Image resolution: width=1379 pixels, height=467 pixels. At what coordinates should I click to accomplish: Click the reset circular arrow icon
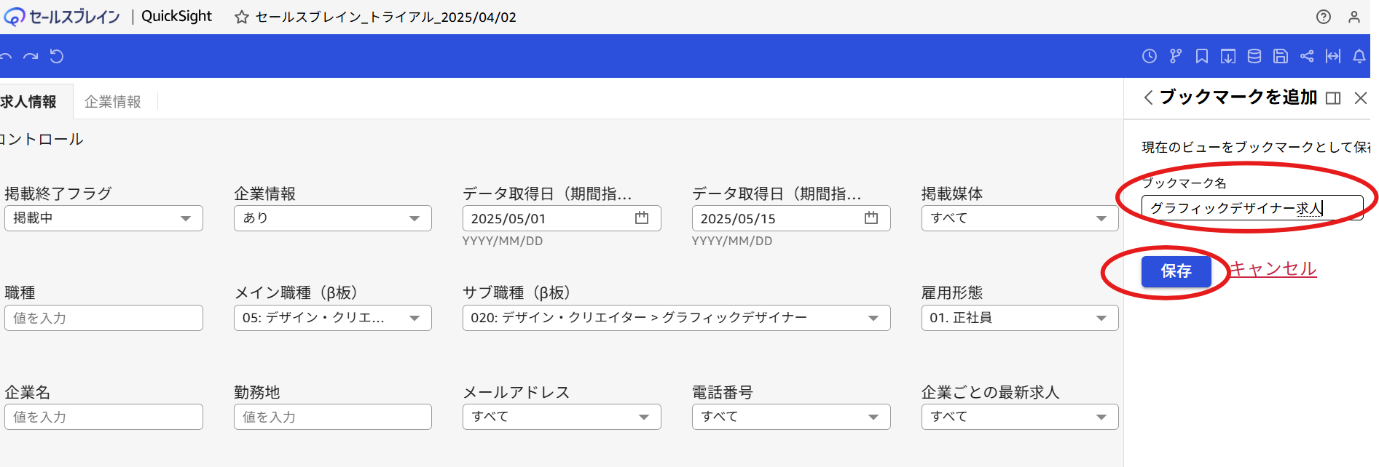pos(57,56)
